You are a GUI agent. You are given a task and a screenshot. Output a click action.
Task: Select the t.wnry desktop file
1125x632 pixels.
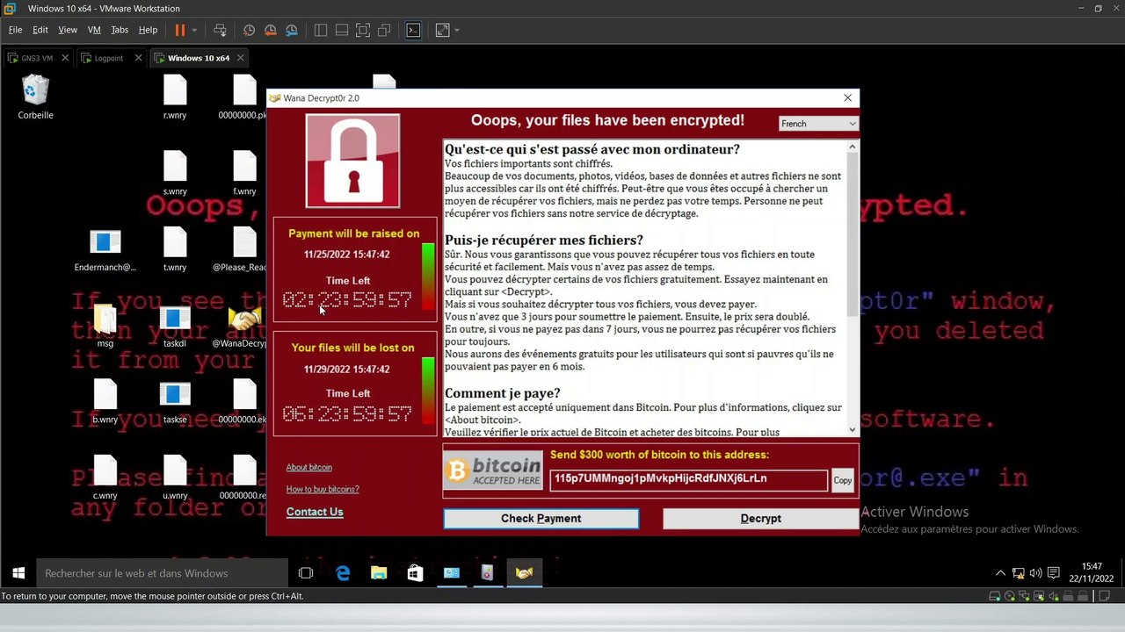175,249
